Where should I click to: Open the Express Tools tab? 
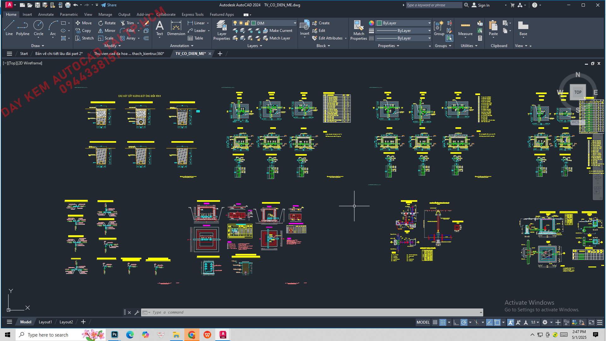point(193,15)
